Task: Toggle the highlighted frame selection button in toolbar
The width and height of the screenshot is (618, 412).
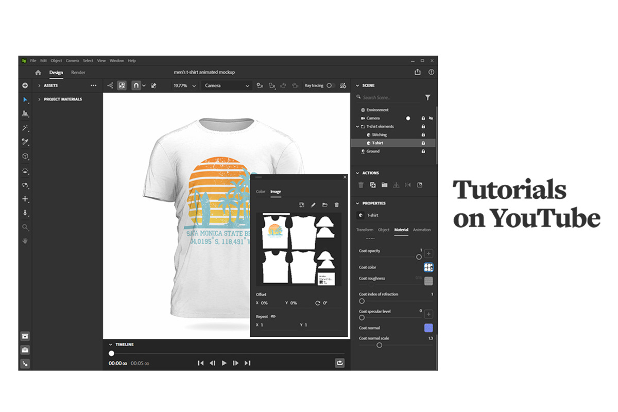Action: click(x=122, y=85)
